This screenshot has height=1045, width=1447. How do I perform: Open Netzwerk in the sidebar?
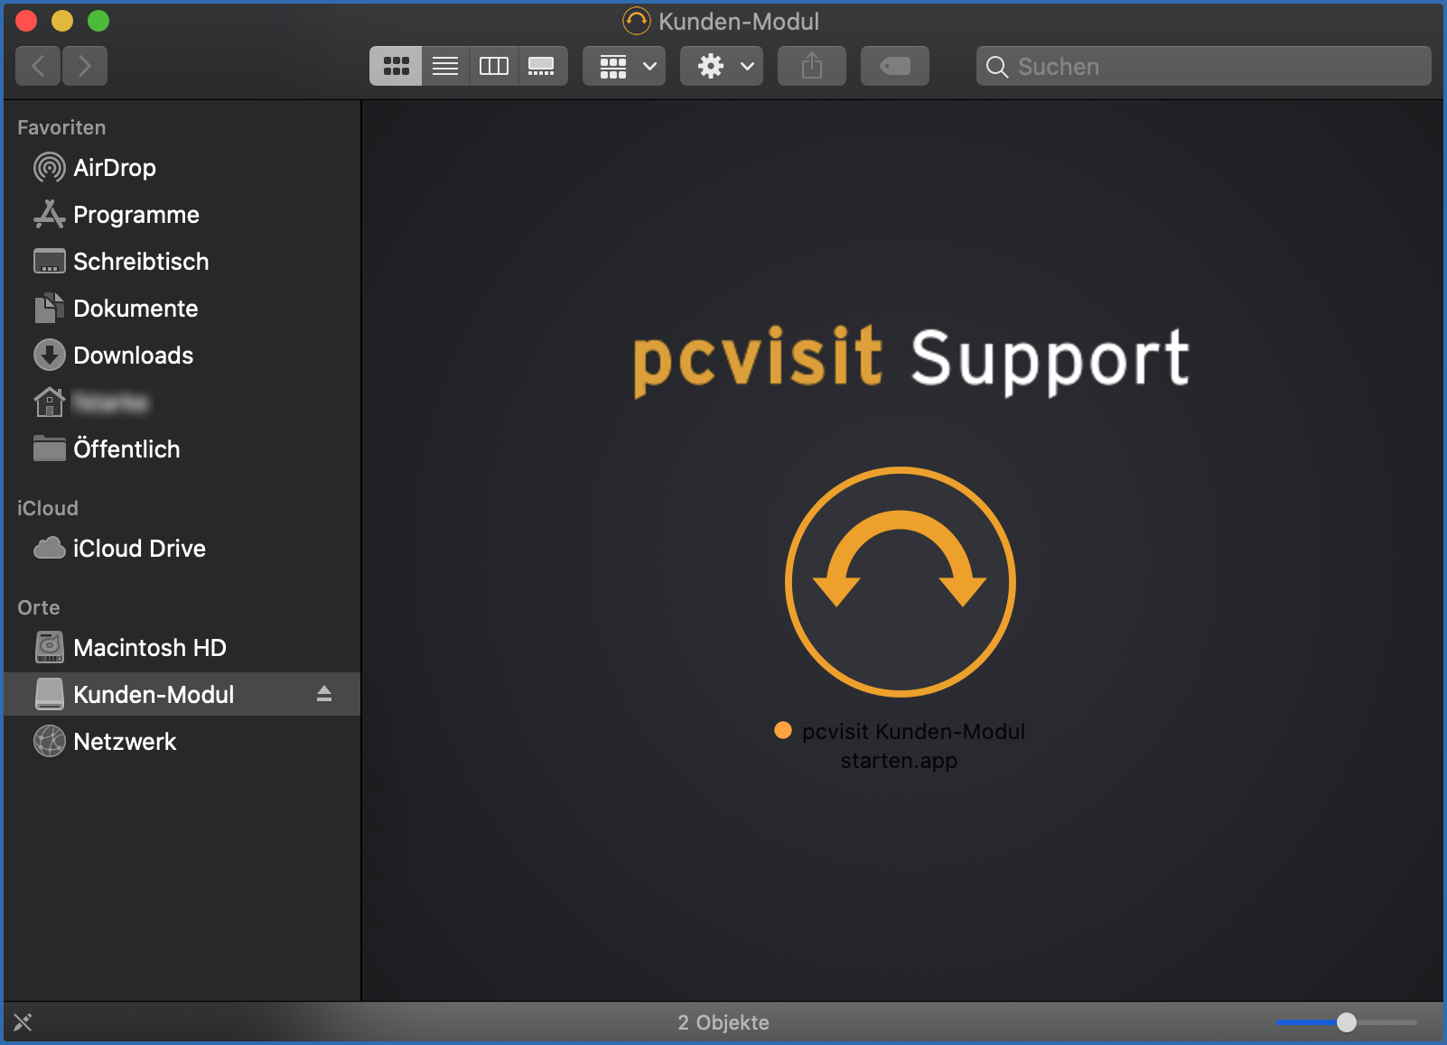coord(125,742)
